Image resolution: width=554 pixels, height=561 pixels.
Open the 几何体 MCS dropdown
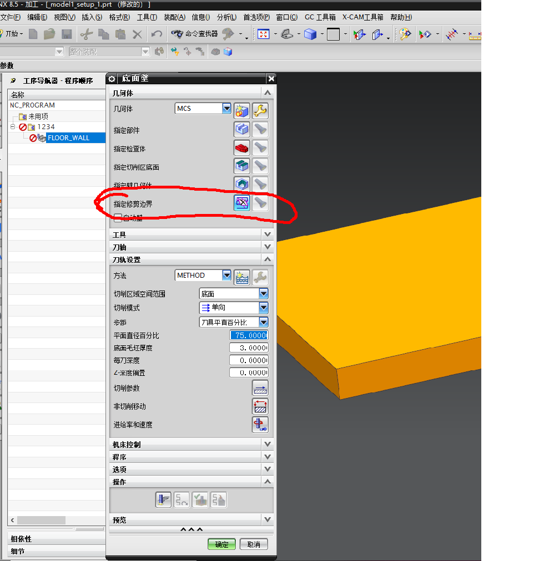coord(226,109)
